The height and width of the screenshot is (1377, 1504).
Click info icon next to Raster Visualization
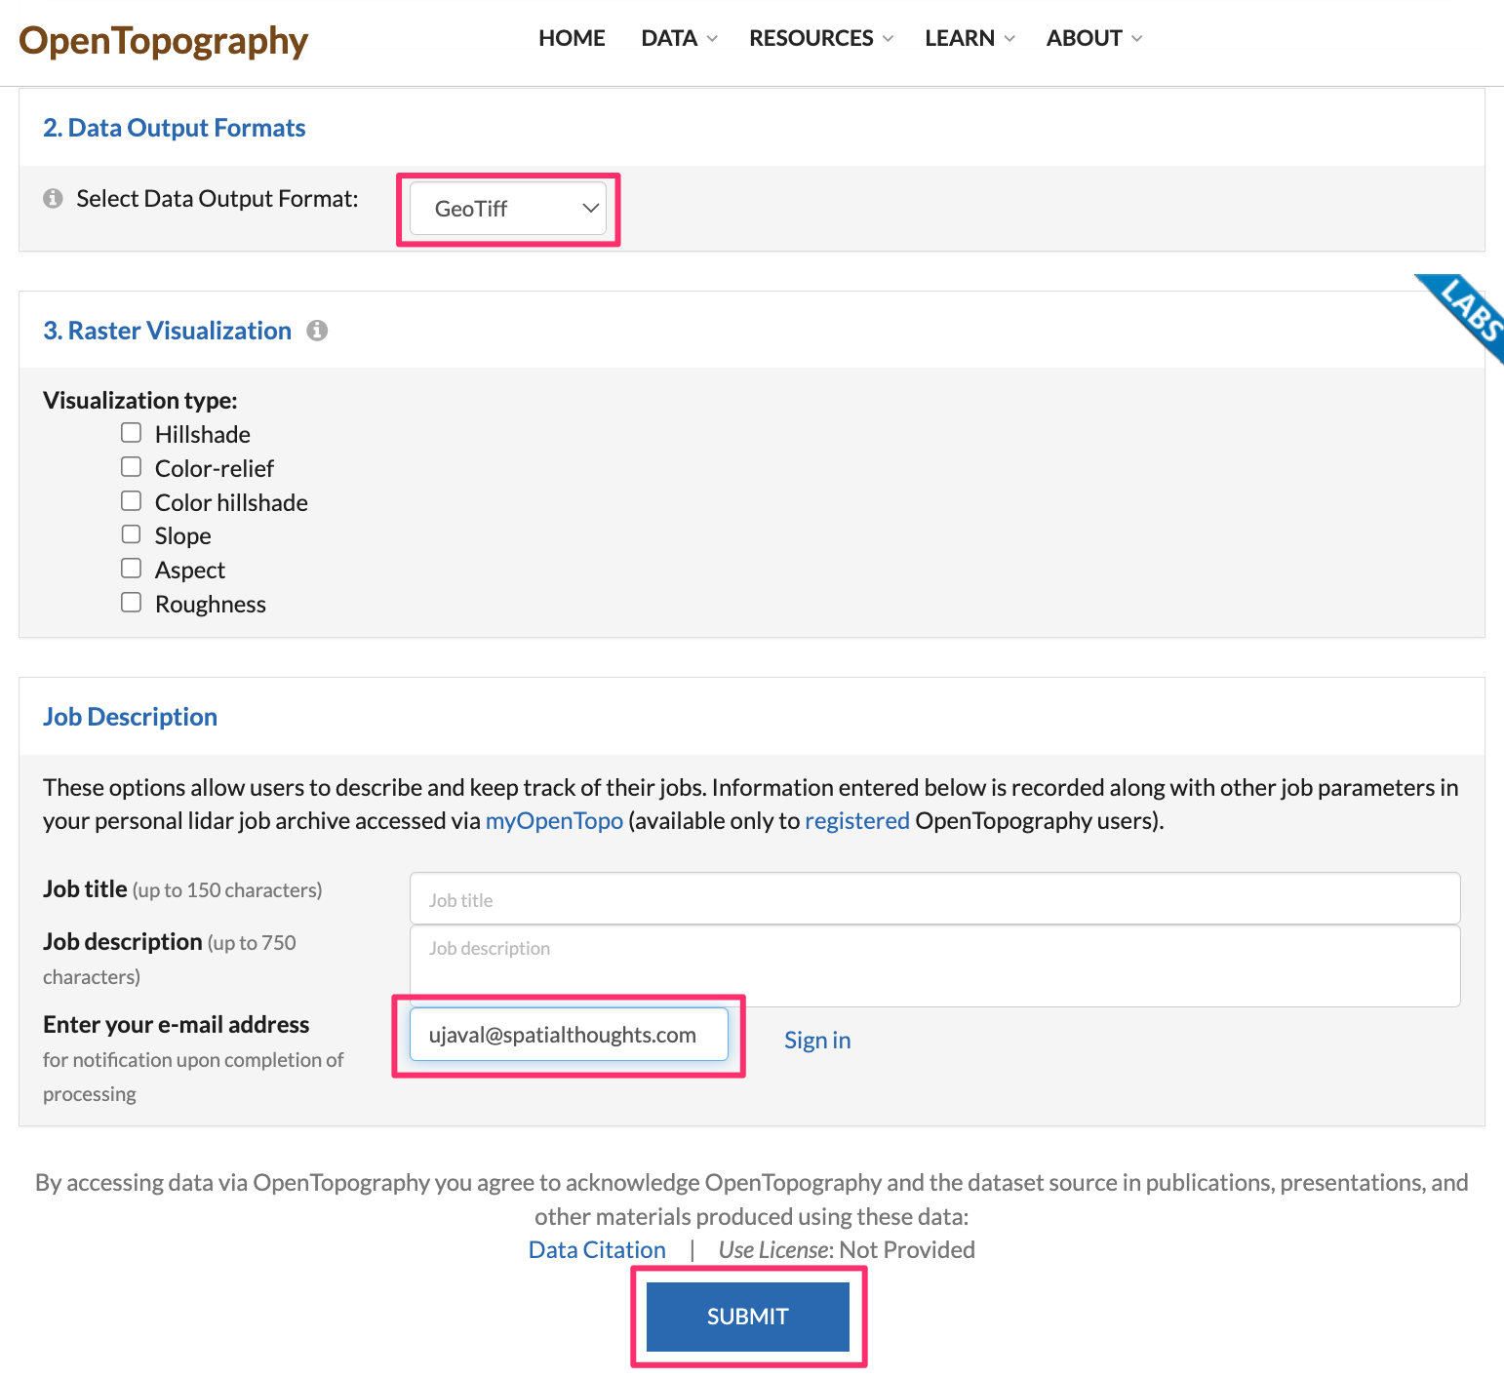tap(317, 331)
